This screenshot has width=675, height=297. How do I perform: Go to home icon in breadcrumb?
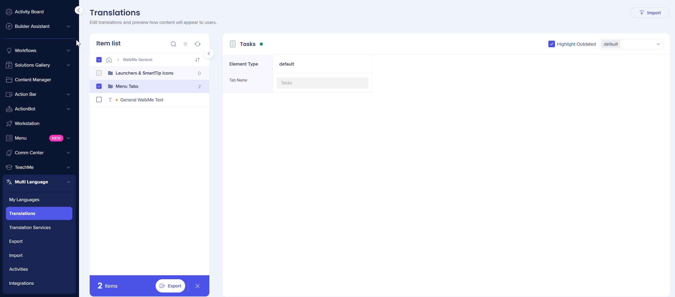[109, 60]
